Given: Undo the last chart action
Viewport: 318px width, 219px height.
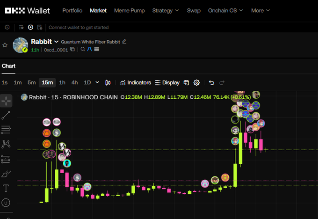Looking at the screenshot, I should [211, 83].
